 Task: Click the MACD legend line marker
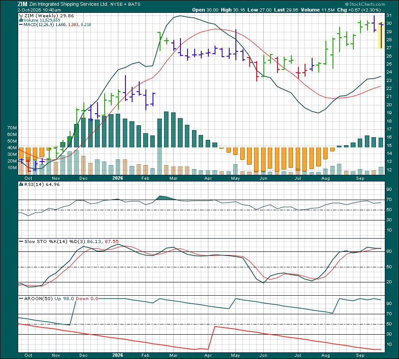coord(21,25)
